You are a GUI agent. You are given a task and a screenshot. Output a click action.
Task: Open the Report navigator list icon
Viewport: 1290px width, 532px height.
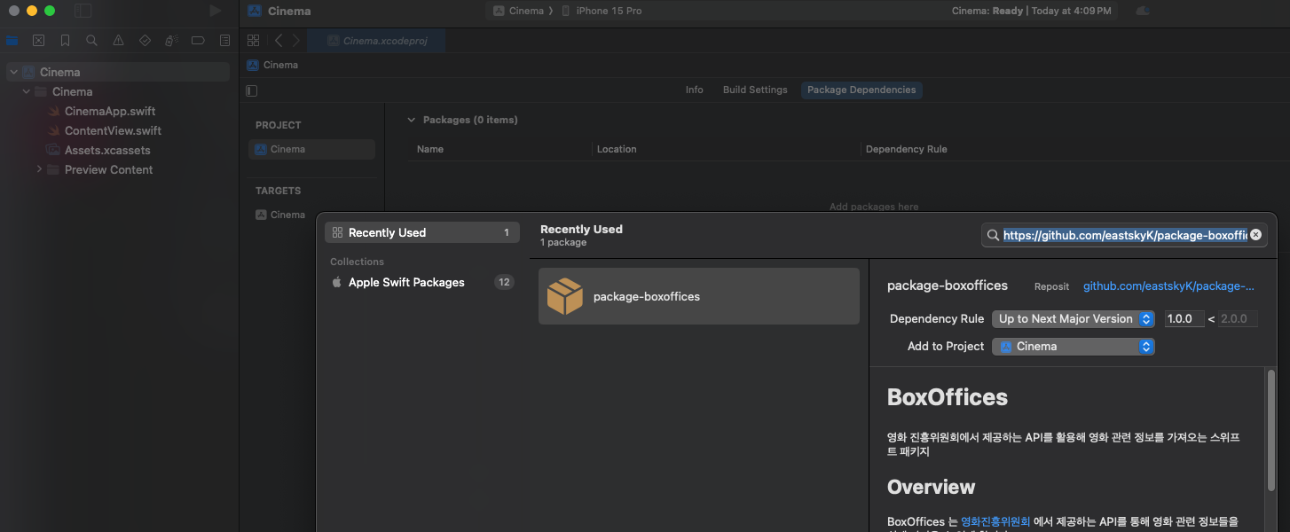(x=224, y=40)
